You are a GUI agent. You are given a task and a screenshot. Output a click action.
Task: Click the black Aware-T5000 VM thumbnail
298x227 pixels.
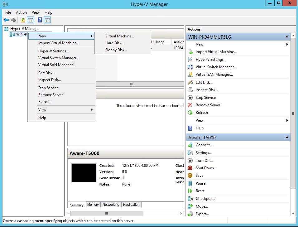pos(84,173)
